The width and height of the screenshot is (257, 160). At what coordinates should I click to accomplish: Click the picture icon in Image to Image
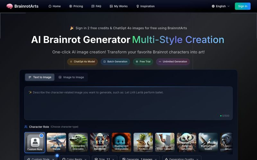(x=60, y=77)
